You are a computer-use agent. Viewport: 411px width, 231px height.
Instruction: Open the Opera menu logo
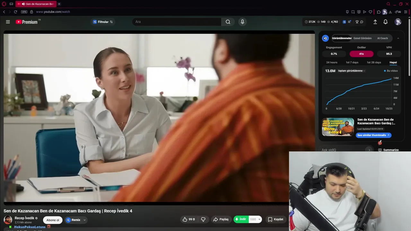tap(4, 4)
